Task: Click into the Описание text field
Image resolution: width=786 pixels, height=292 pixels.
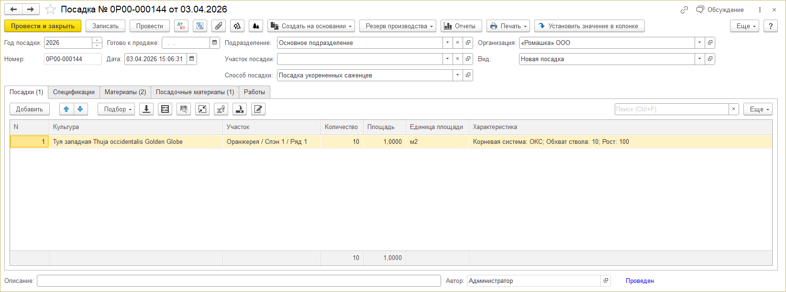Action: pos(238,281)
